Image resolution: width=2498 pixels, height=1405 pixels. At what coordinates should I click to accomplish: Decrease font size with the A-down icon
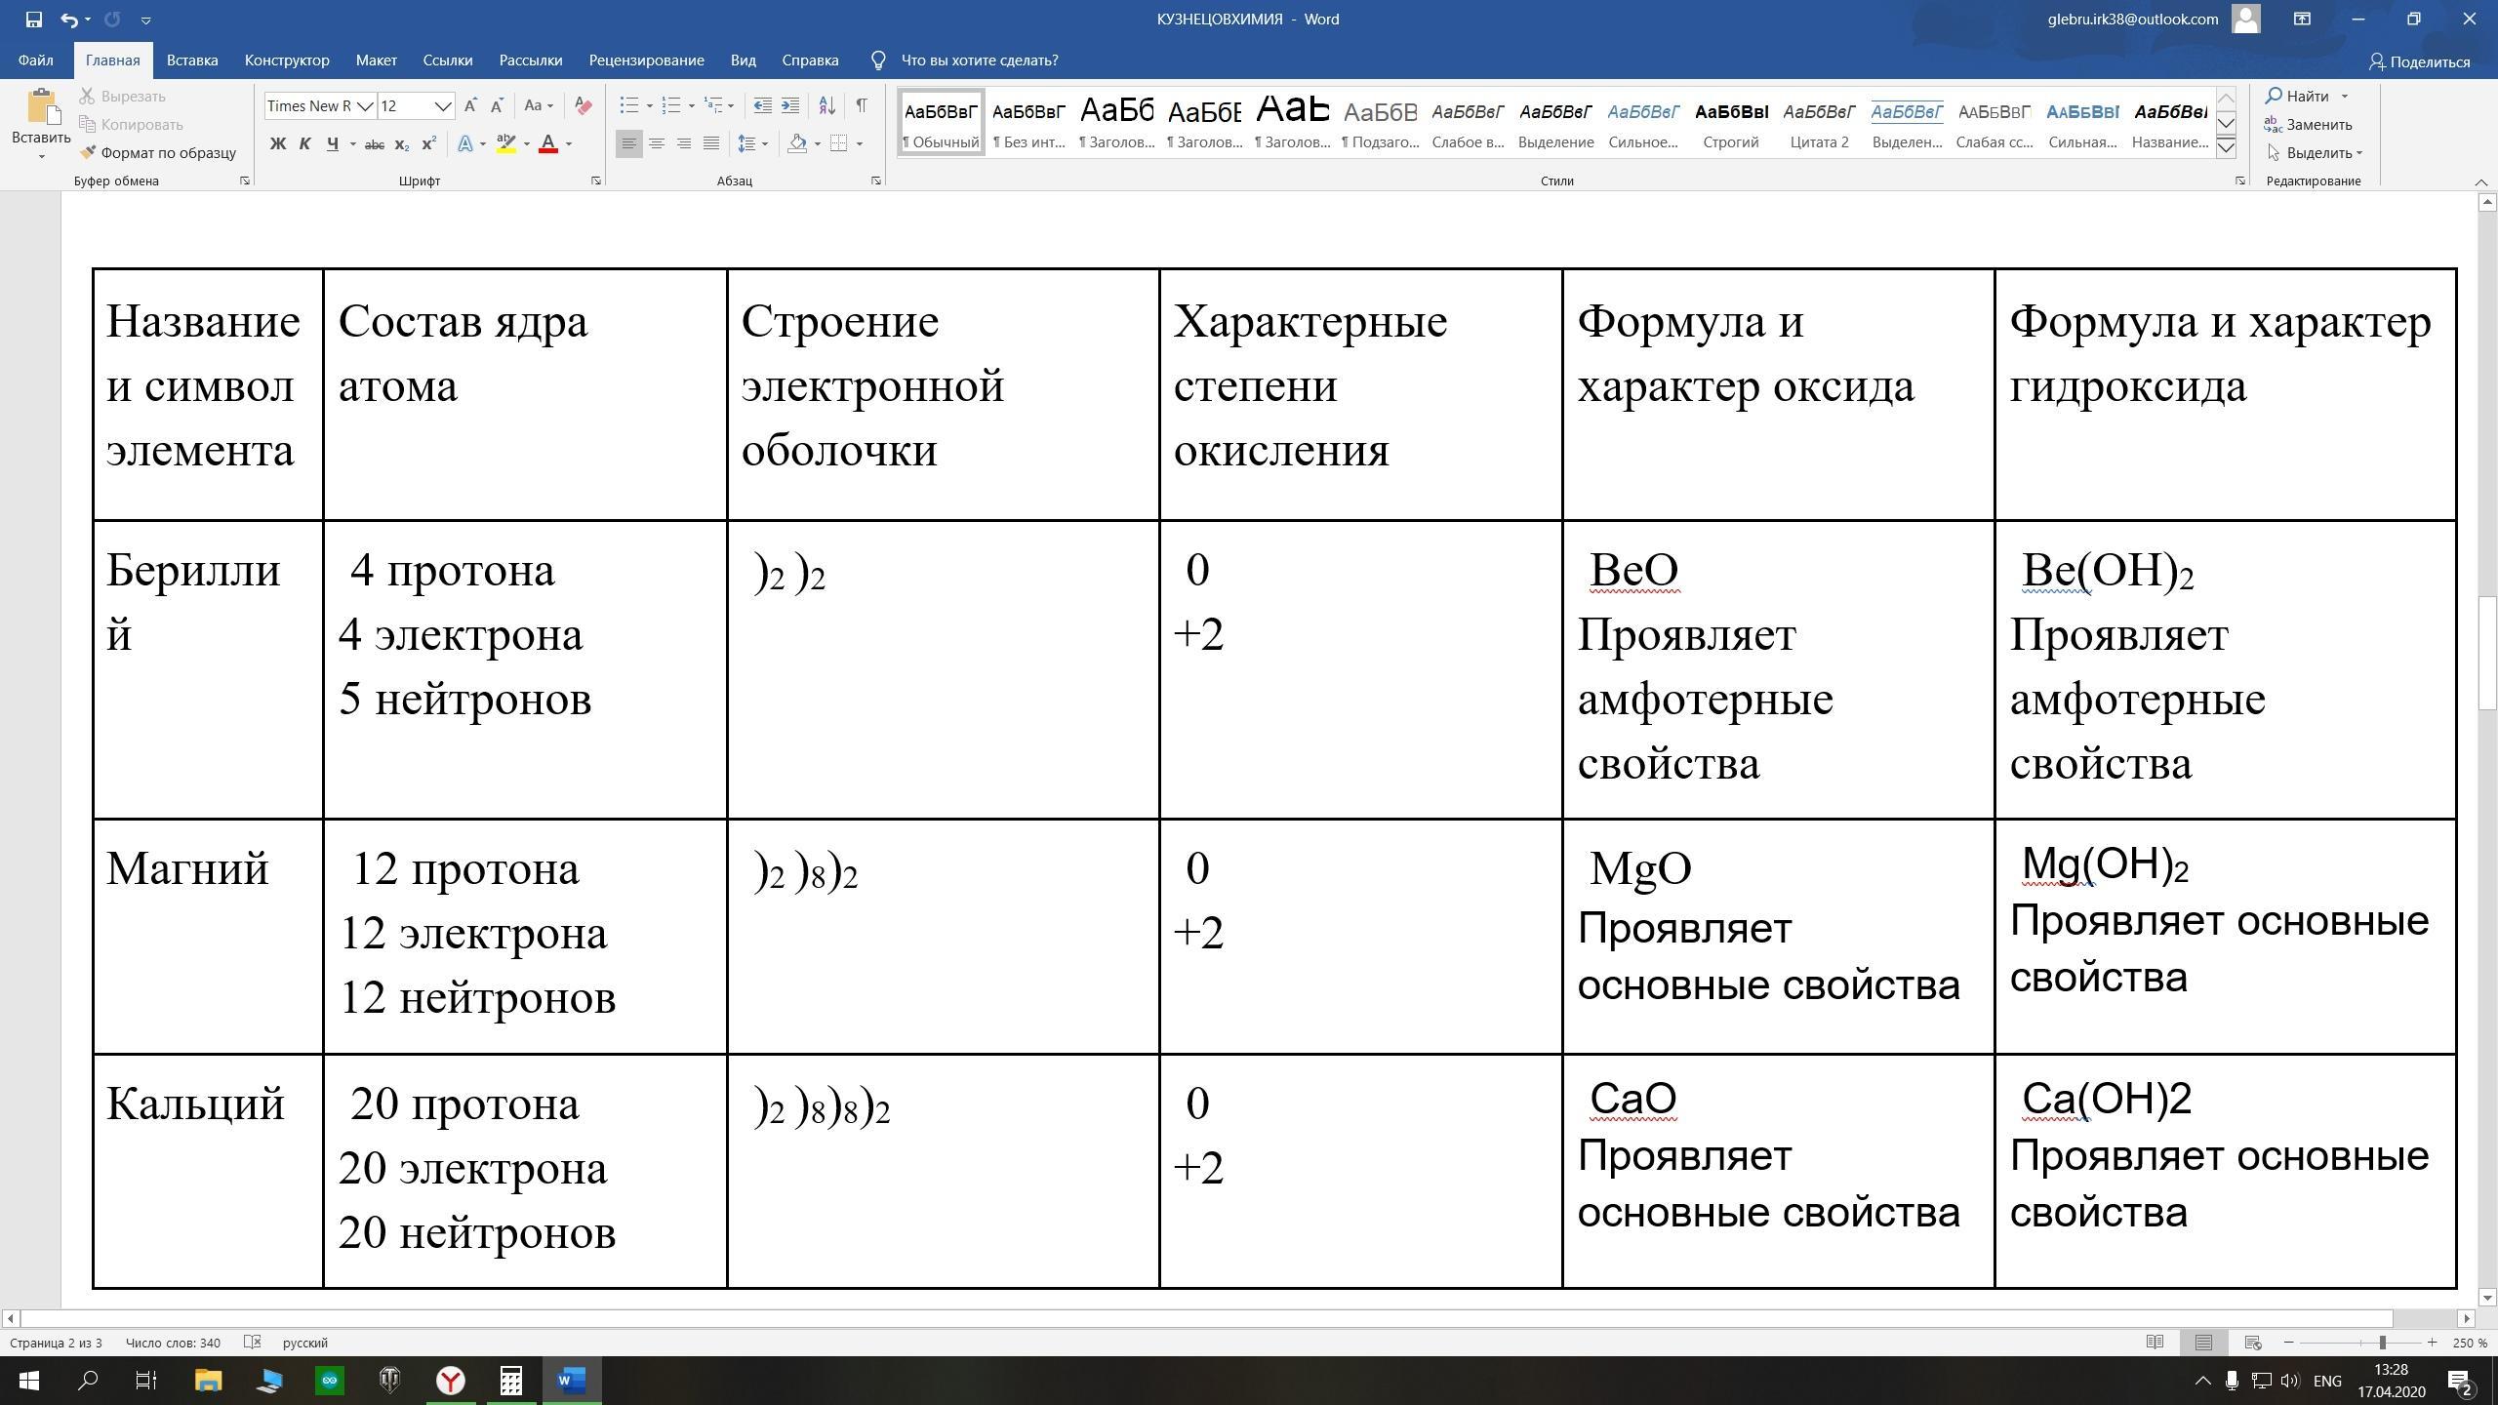click(497, 105)
